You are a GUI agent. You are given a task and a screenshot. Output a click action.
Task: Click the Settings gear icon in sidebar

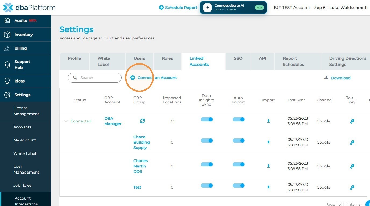click(x=7, y=95)
